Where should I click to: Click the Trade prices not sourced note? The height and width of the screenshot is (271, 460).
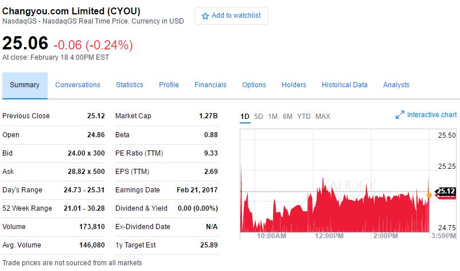coord(72,263)
